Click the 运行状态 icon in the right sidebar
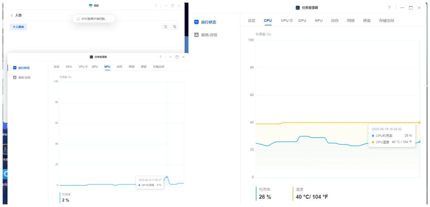Screen dimensions: 430x207 (x=196, y=22)
